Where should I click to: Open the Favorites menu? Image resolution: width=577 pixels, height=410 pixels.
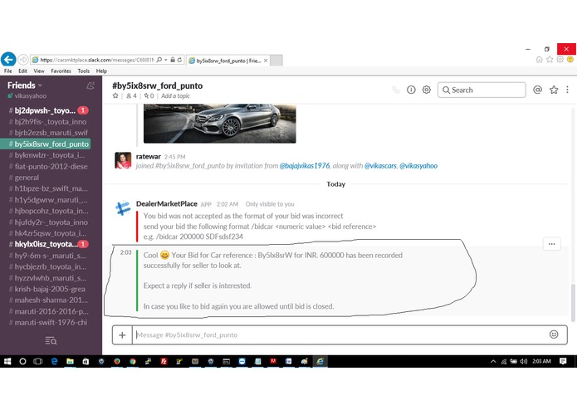[61, 71]
